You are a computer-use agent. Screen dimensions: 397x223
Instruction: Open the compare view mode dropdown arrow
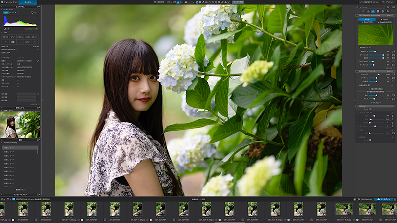[171, 2]
